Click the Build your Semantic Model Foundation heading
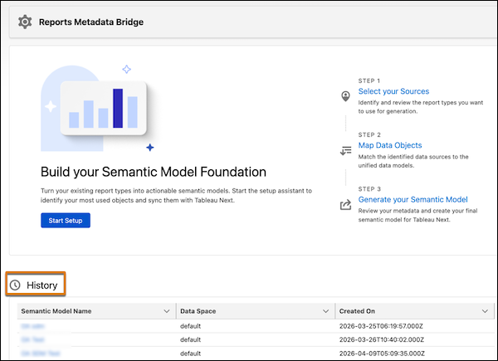The height and width of the screenshot is (361, 498). click(x=154, y=172)
